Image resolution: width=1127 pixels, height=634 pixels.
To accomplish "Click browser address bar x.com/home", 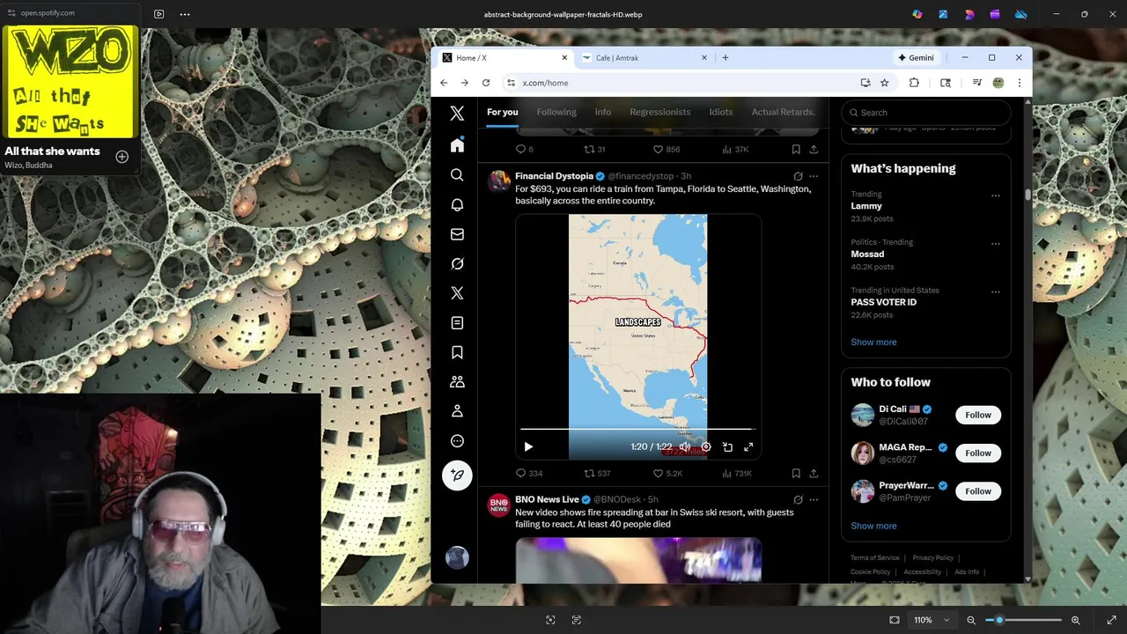I will pyautogui.click(x=682, y=83).
